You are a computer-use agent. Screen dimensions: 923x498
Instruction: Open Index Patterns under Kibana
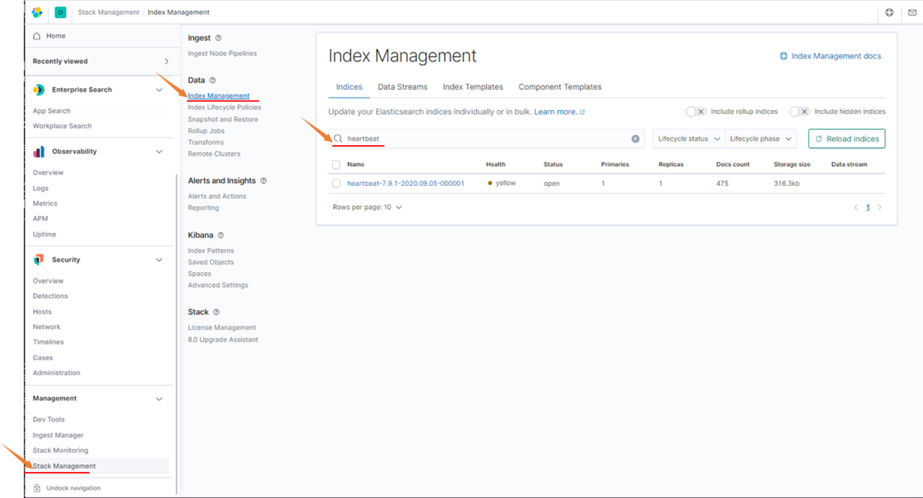[x=211, y=251]
